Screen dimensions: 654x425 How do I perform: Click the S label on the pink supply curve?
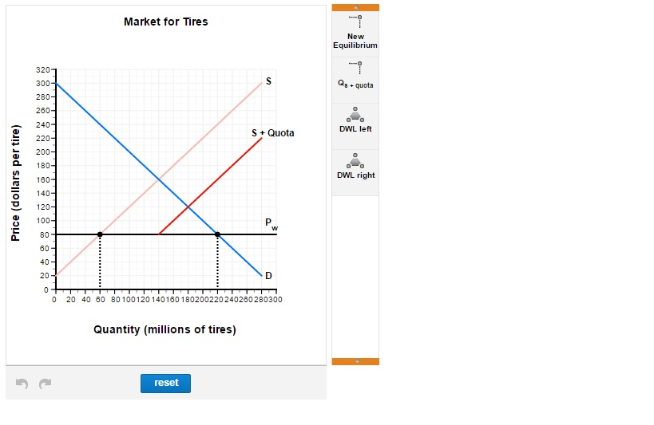click(269, 82)
